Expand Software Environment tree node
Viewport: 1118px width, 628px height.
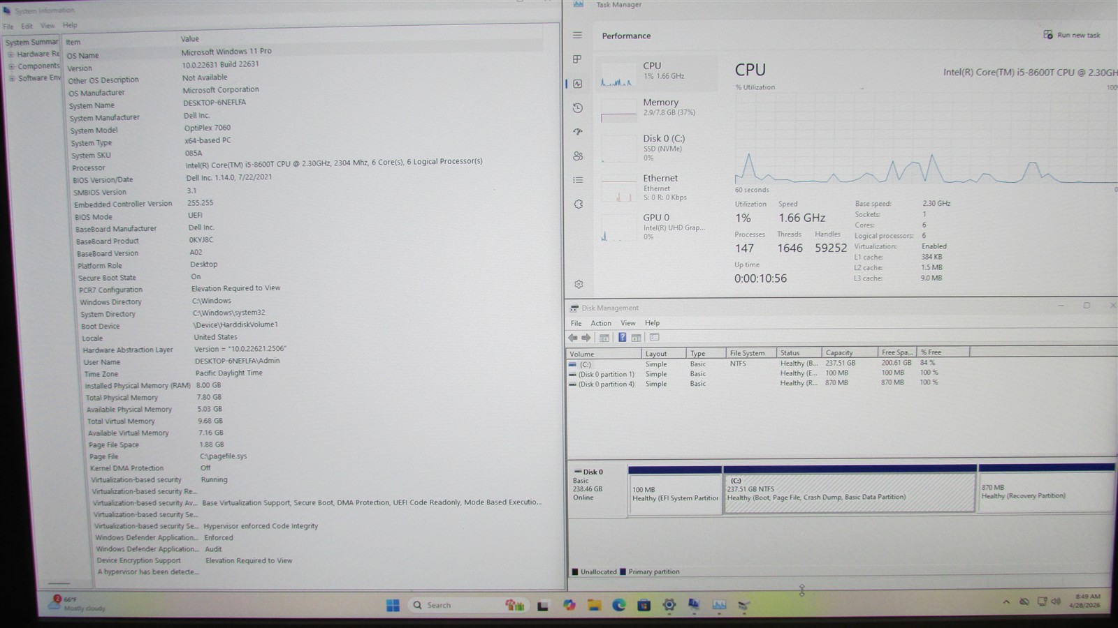click(x=12, y=78)
